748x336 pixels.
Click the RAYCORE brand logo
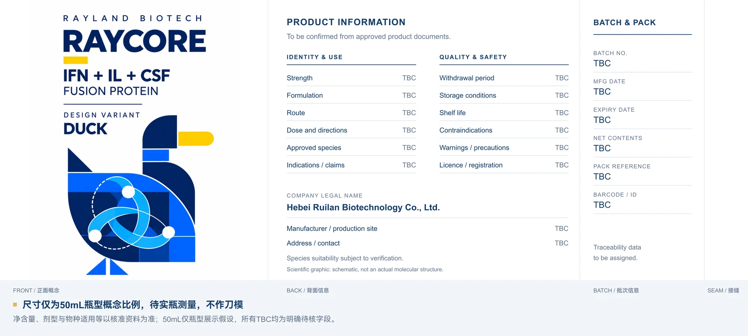point(135,41)
